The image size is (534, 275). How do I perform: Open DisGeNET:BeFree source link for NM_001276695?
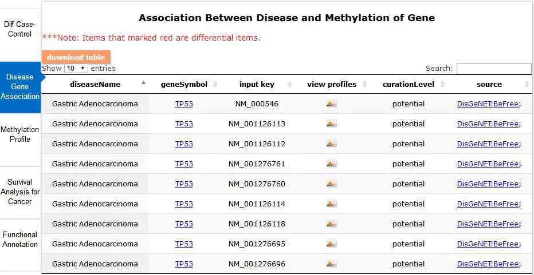489,244
